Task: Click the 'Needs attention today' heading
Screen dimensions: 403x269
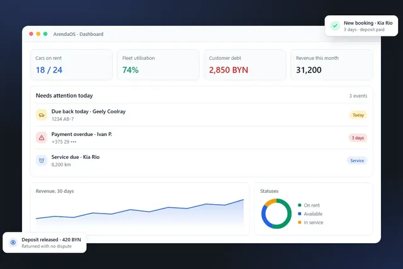Action: click(x=64, y=96)
